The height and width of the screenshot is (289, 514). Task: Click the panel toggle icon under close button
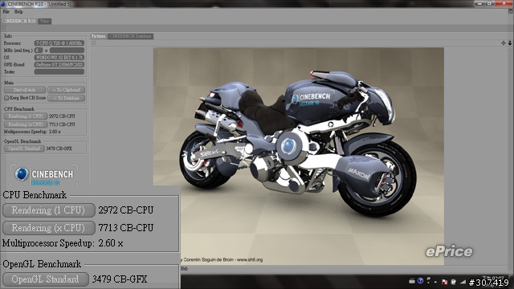(511, 11)
